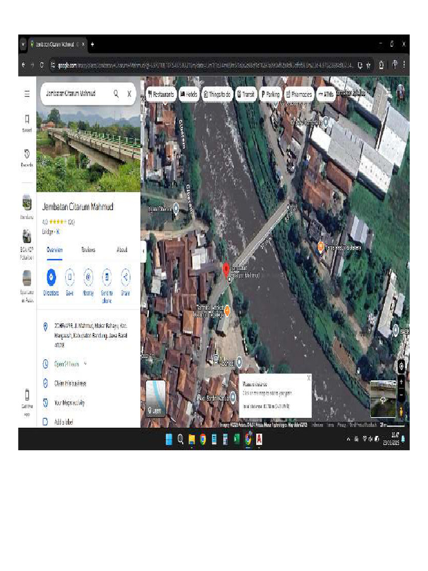428x571 pixels.
Task: Click the Nearby icon button
Action: click(x=88, y=277)
